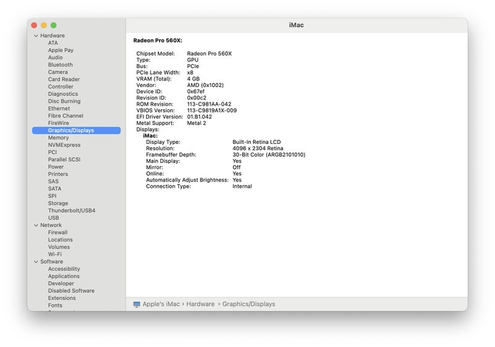The height and width of the screenshot is (347, 495).
Task: Click the Built-In Retina LCD value
Action: click(257, 142)
